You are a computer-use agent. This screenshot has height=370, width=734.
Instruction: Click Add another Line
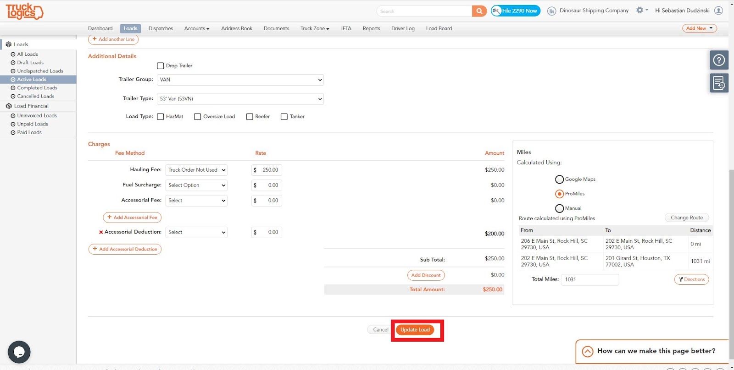pos(113,39)
